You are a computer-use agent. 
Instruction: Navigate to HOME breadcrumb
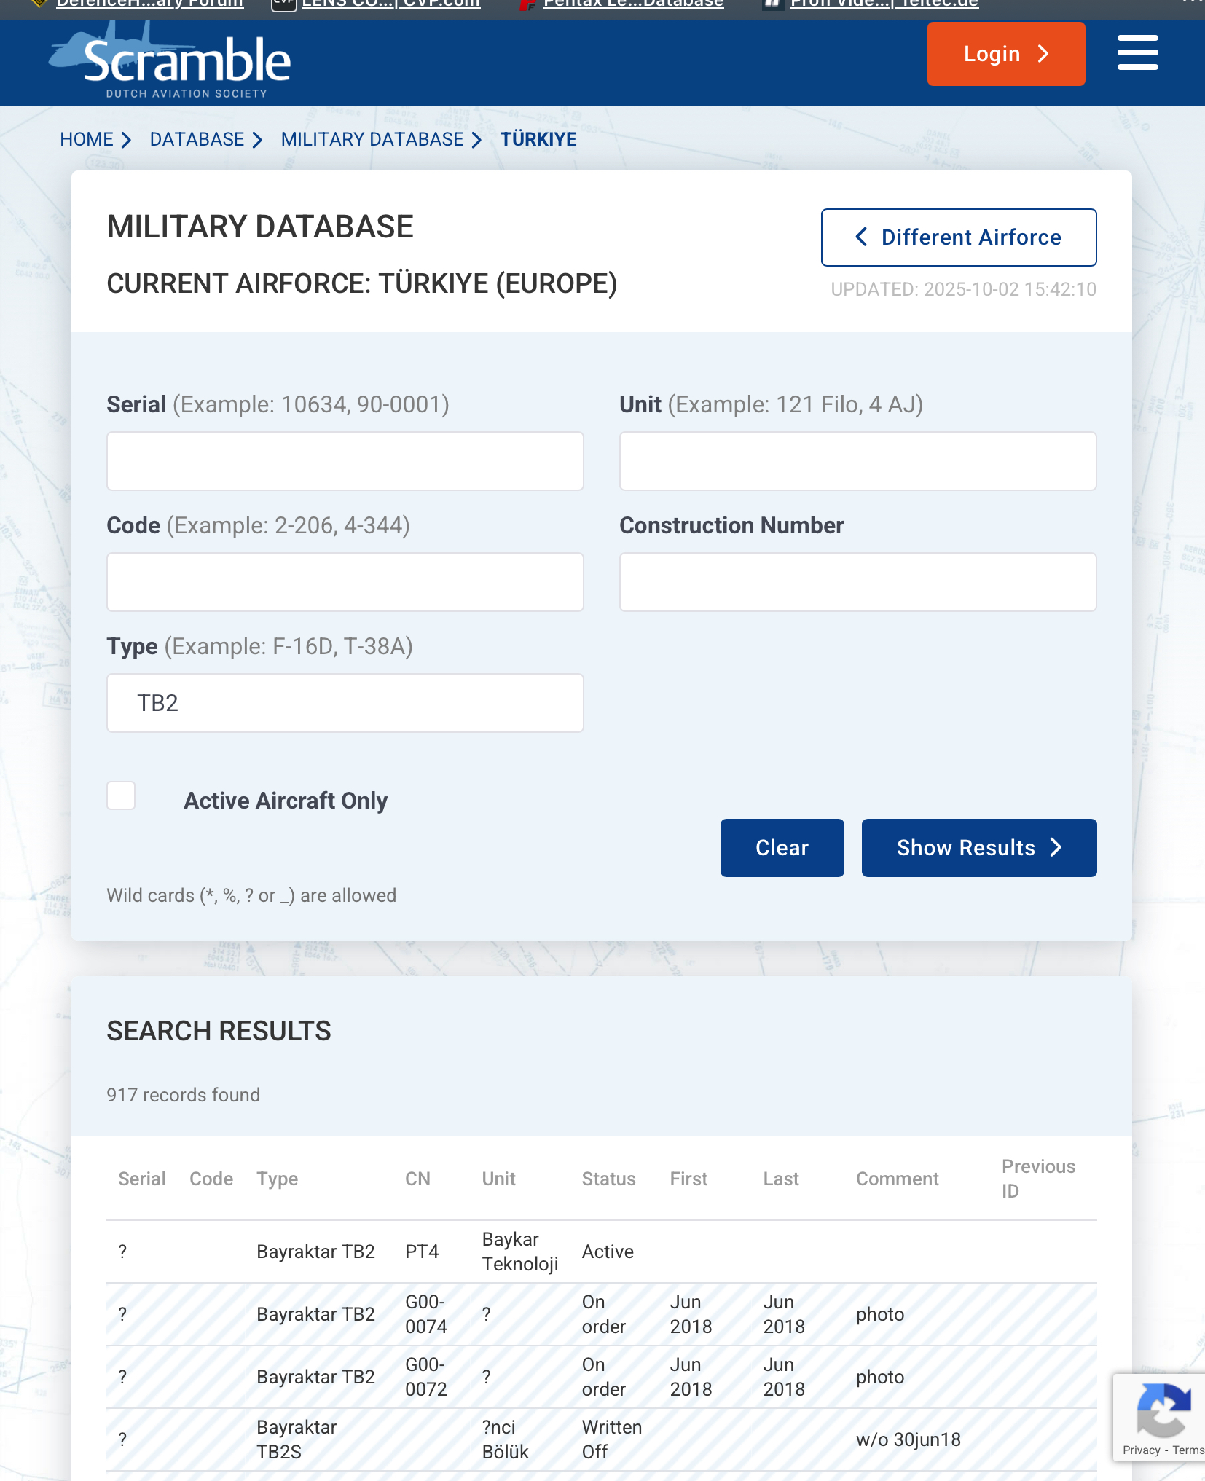click(x=87, y=139)
